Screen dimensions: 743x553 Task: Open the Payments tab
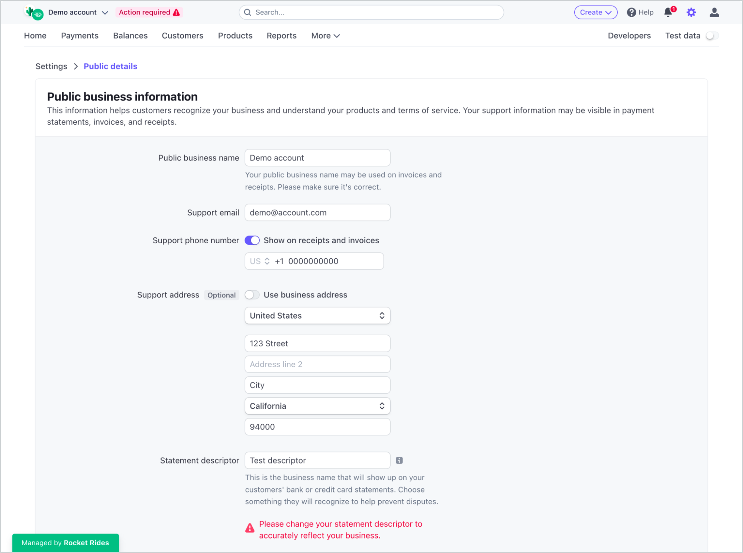pos(80,36)
